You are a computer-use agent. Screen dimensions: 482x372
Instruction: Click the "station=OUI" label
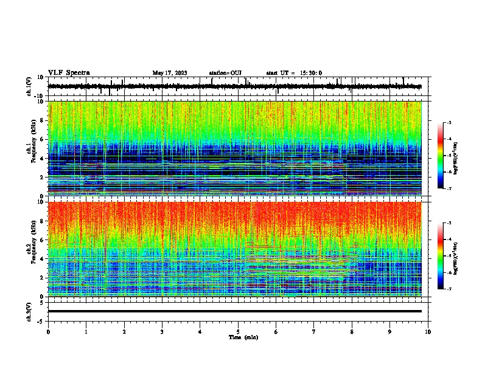pyautogui.click(x=225, y=73)
